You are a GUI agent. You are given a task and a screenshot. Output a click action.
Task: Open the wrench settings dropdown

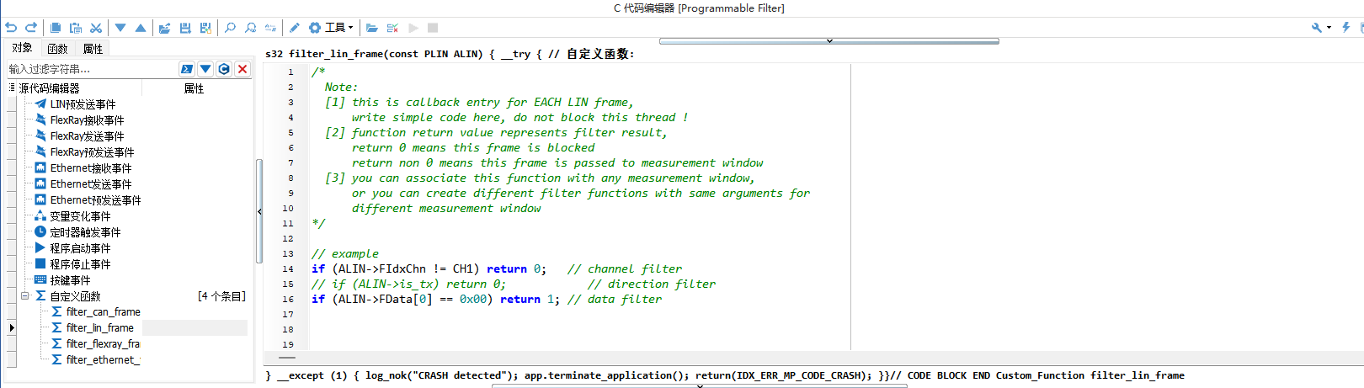coord(1321,28)
